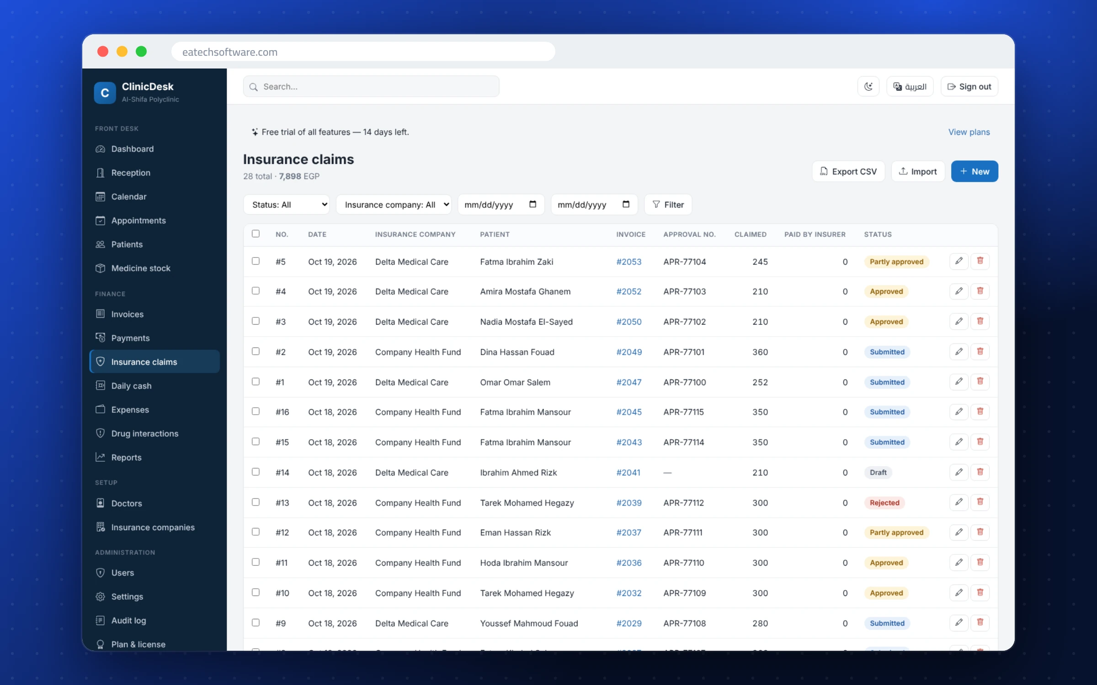
Task: Open Drug interactions page
Action: 154,433
